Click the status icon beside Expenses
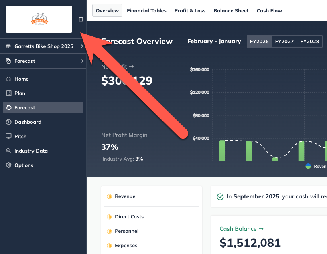327x254 pixels. point(109,246)
